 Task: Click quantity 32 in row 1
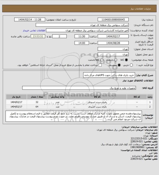tap(37, 102)
